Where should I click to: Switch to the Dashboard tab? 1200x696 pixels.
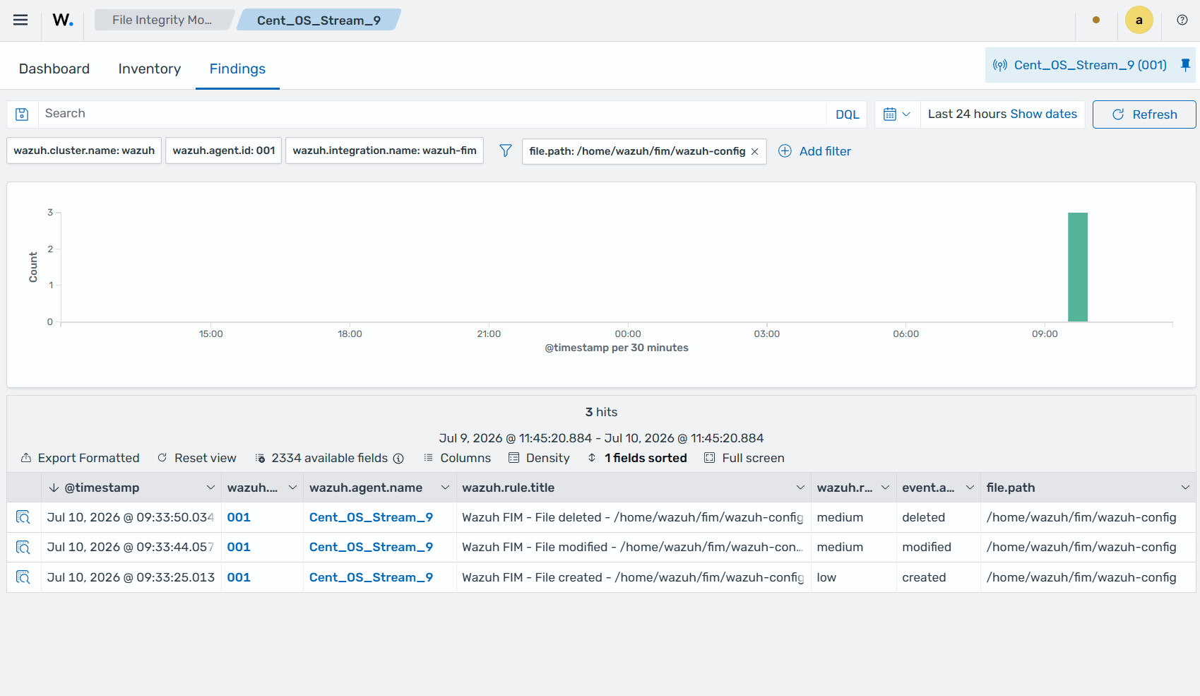tap(54, 69)
